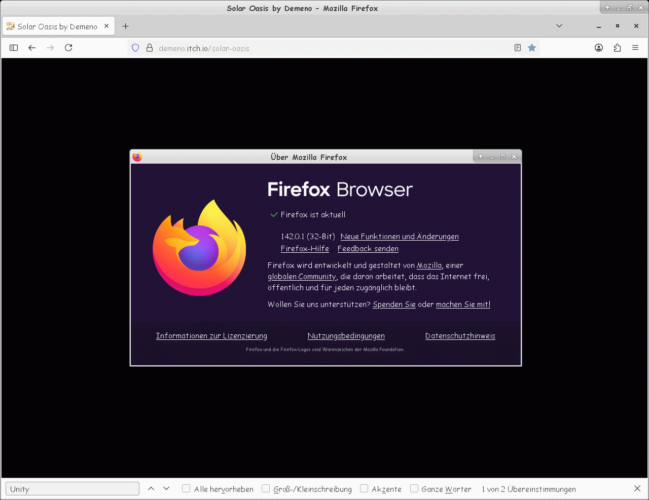Follow the Mozilla link
This screenshot has height=500, width=649.
tap(429, 265)
